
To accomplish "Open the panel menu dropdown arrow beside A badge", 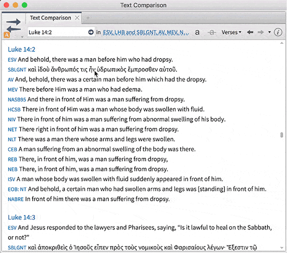I will click(x=22, y=37).
